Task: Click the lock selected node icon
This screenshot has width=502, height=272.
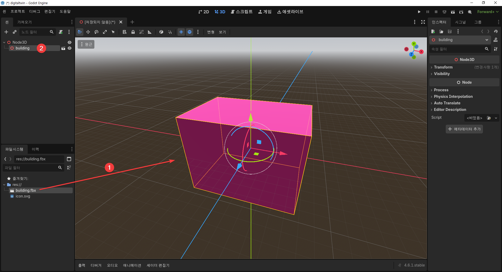Action: tap(133, 32)
